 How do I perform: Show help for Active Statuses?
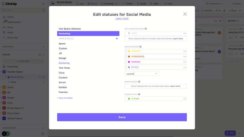tap(140, 47)
